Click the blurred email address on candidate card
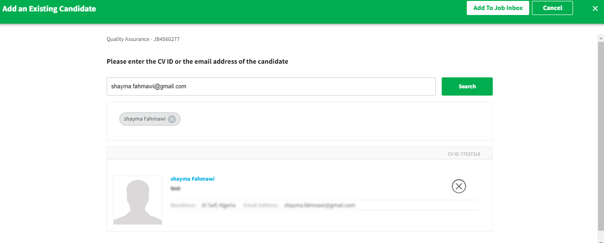The image size is (604, 243). (319, 205)
